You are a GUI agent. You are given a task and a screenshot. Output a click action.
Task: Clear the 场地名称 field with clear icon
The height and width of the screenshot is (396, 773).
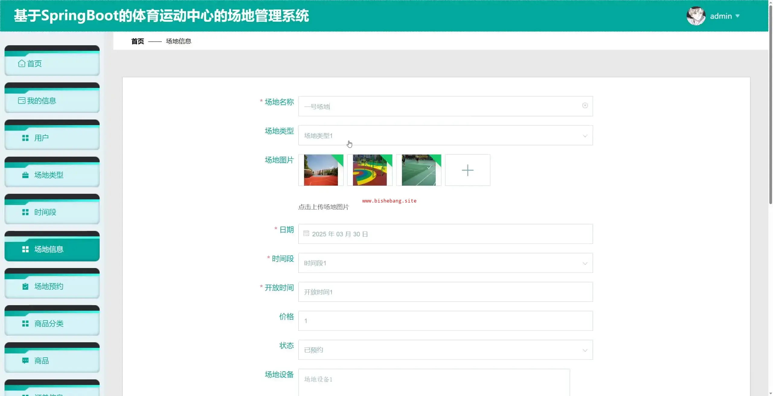pos(585,105)
